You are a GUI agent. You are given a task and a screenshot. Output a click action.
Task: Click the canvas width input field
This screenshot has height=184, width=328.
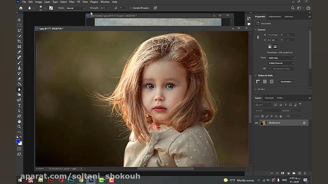[x=273, y=35]
